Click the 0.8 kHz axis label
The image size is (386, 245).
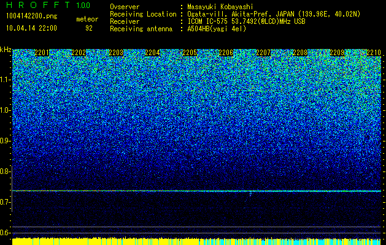5,171
